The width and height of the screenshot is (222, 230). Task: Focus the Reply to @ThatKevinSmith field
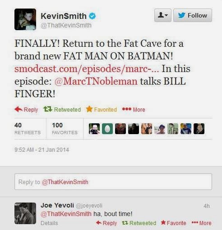113,182
